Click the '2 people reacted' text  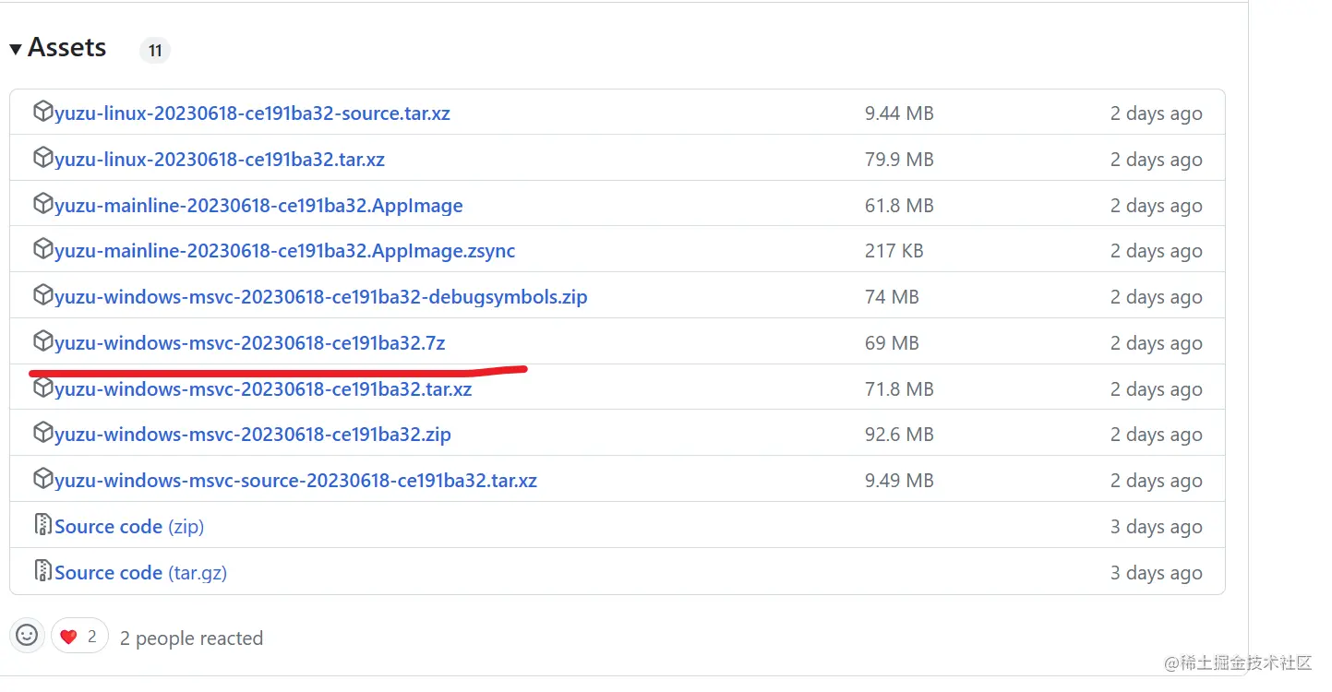[x=191, y=638]
